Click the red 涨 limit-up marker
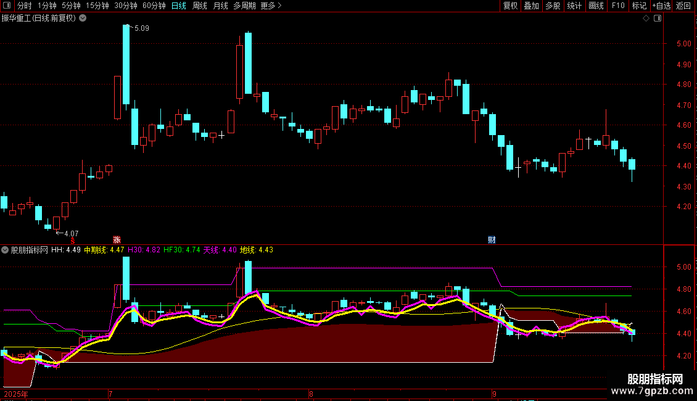The width and height of the screenshot is (697, 401). click(x=117, y=239)
